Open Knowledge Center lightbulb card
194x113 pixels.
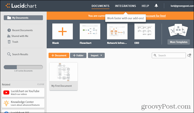[x=23, y=103]
